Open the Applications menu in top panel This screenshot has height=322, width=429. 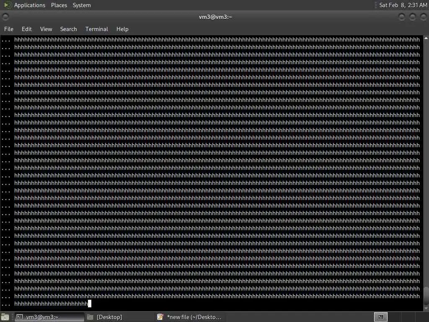[30, 5]
